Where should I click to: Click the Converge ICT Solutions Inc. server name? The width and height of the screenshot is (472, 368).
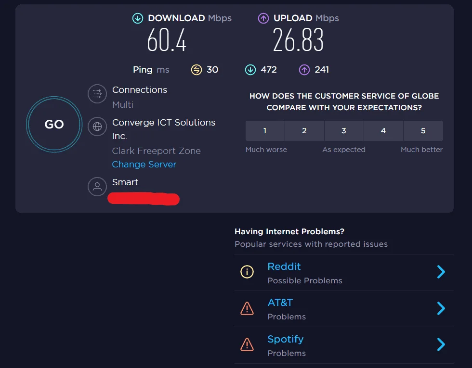point(163,129)
